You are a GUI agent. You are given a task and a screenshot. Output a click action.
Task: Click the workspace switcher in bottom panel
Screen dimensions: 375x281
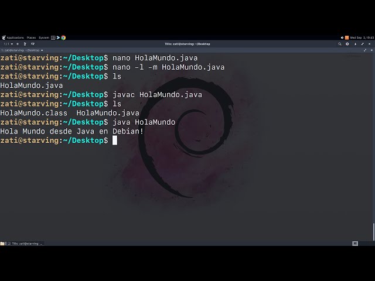pos(355,244)
